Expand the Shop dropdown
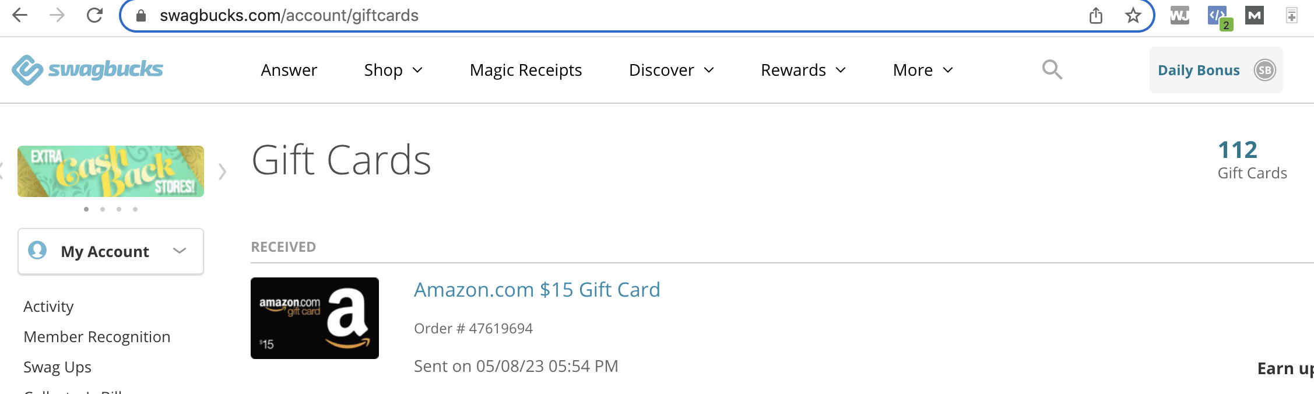This screenshot has width=1314, height=394. click(393, 69)
